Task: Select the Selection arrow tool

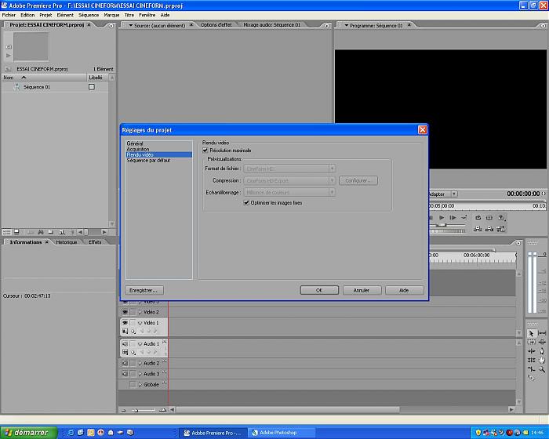Action: point(531,333)
